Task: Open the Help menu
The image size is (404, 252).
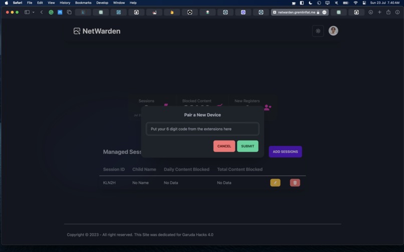Action: pyautogui.click(x=133, y=3)
